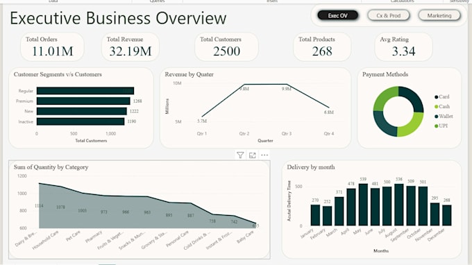Select the Total Revenue card
The width and height of the screenshot is (472, 265).
pyautogui.click(x=130, y=47)
